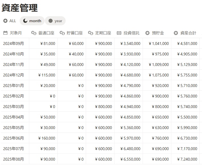Screen dimensions: 202x168
Task: Select the year view tab
Action: pos(55,21)
